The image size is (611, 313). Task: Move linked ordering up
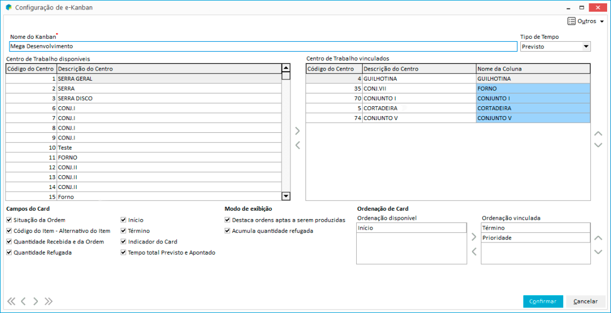(x=598, y=239)
